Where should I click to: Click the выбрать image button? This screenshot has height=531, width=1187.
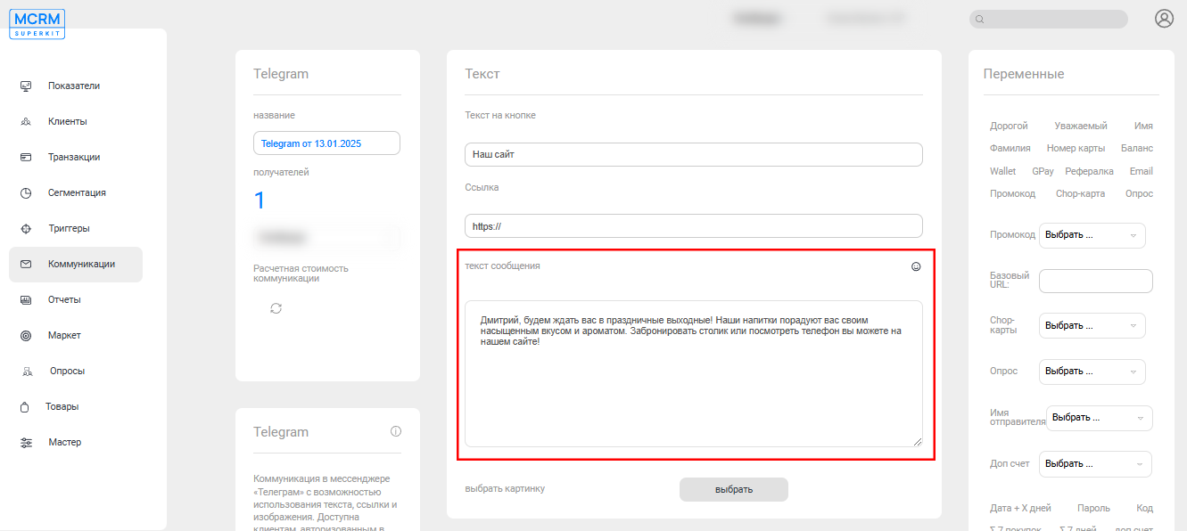pos(734,490)
